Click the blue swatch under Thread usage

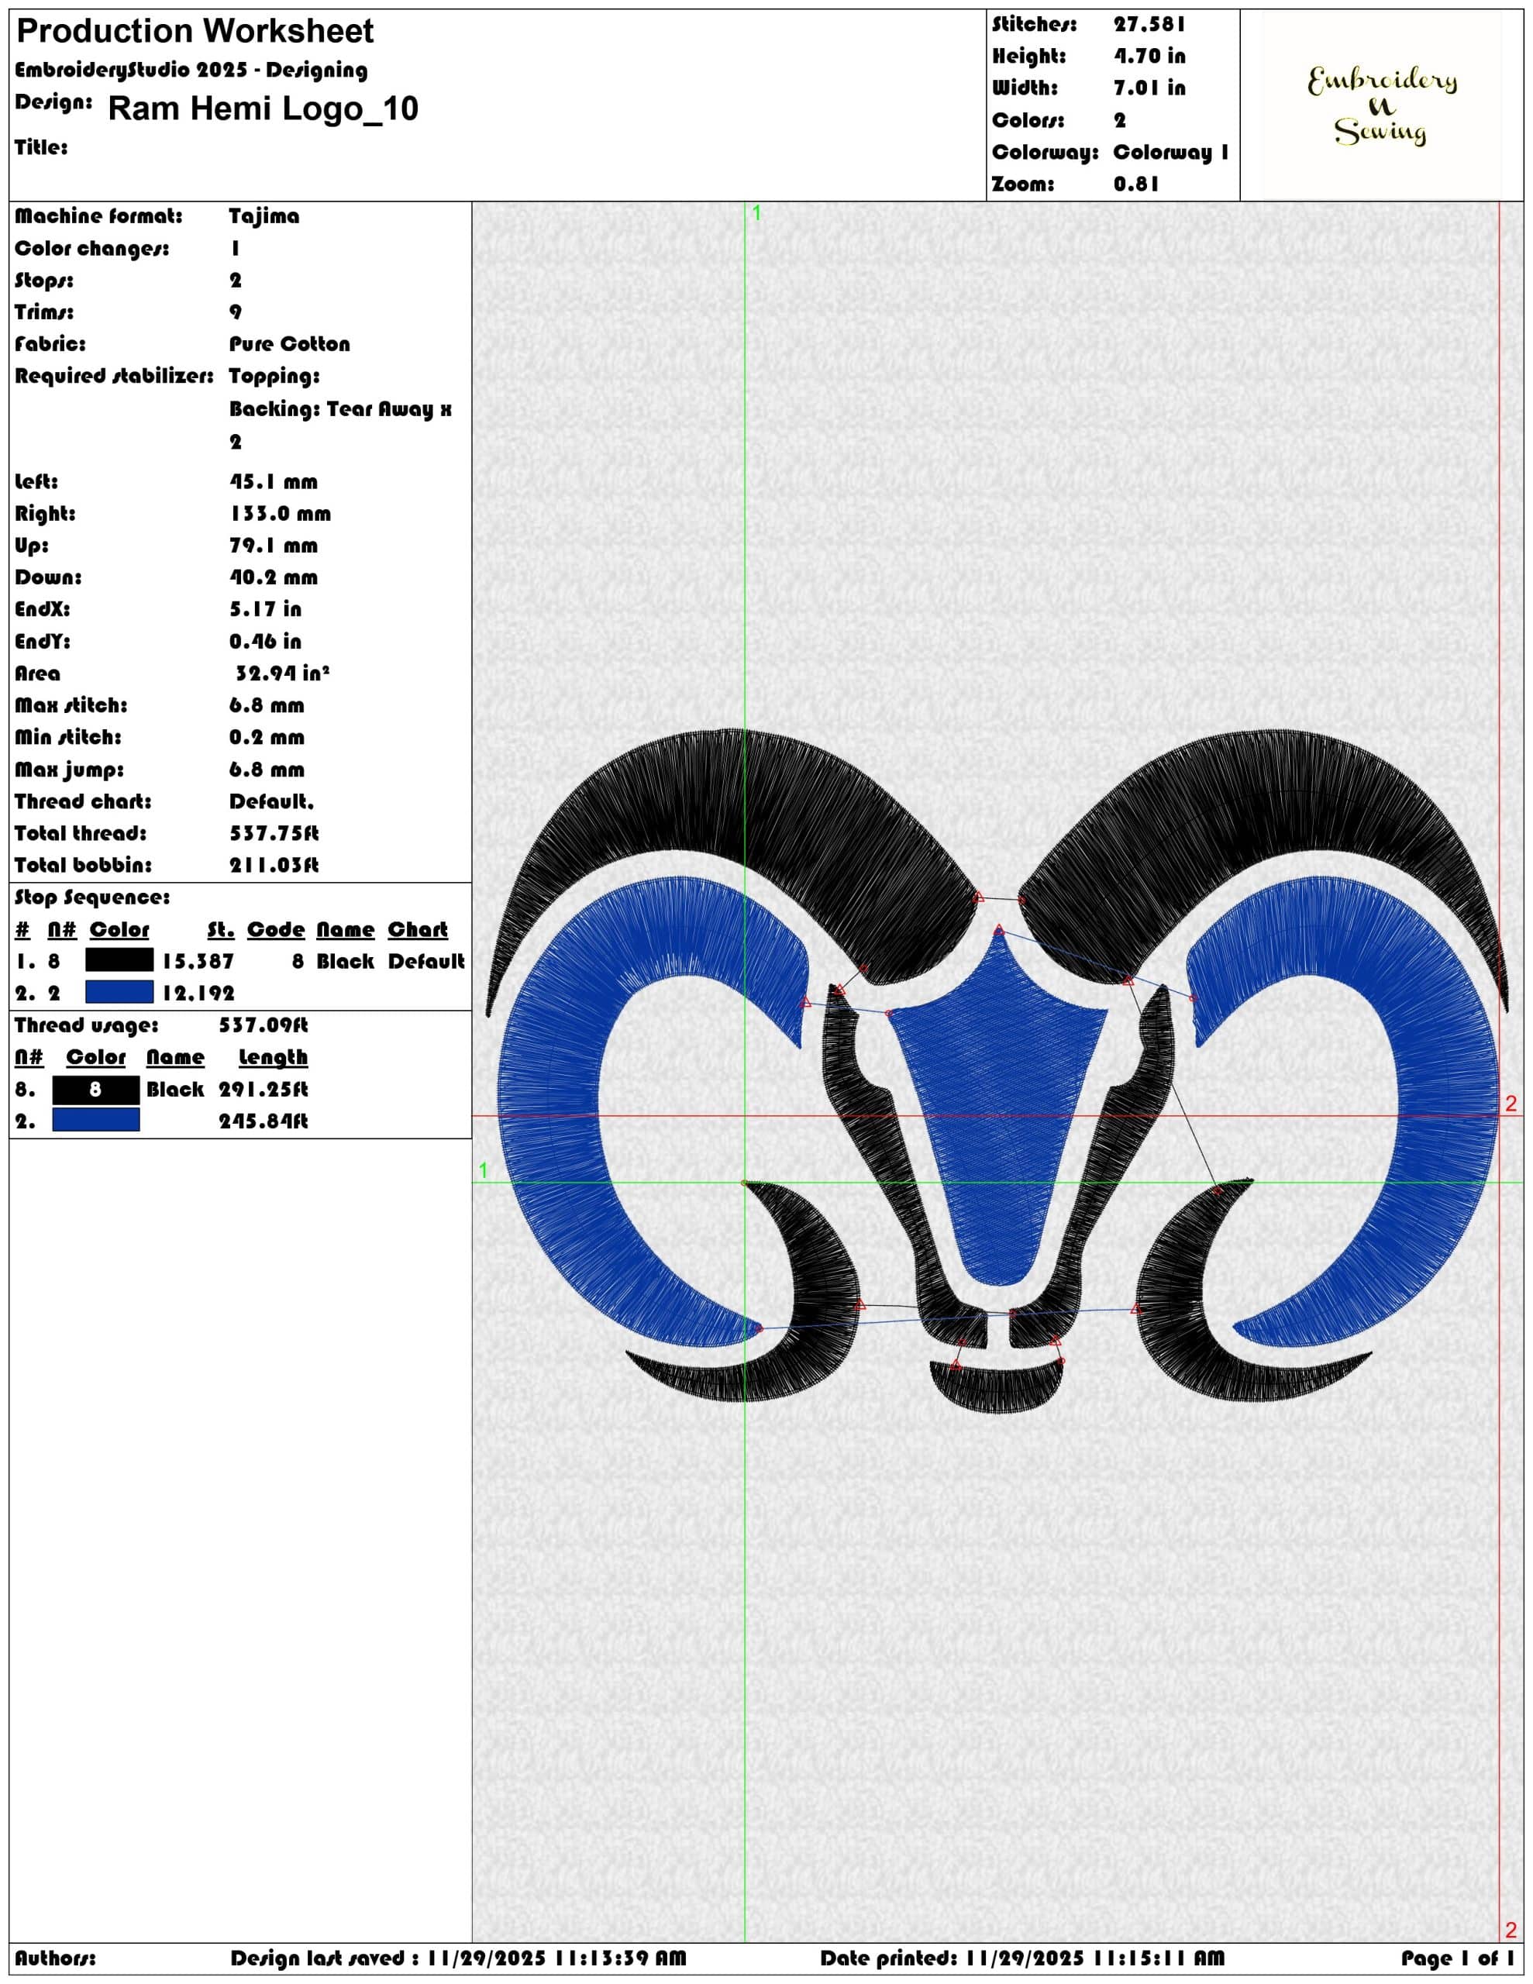(x=95, y=1120)
